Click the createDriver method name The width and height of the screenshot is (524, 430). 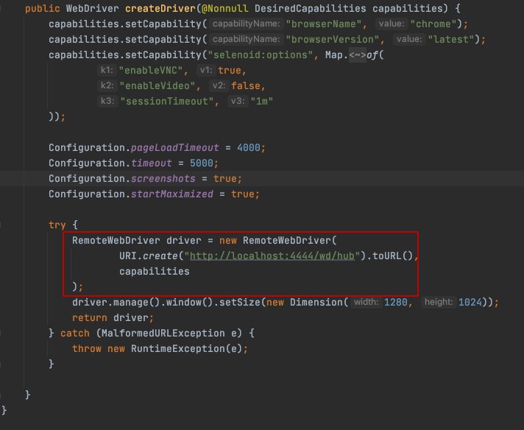pyautogui.click(x=160, y=8)
